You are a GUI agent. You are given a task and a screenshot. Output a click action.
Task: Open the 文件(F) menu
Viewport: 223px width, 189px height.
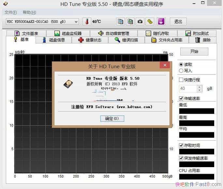(10, 12)
